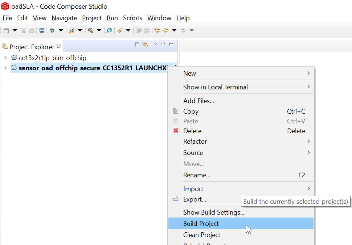352x245 pixels.
Task: Select Clean Project in context menu
Action: coord(202,235)
